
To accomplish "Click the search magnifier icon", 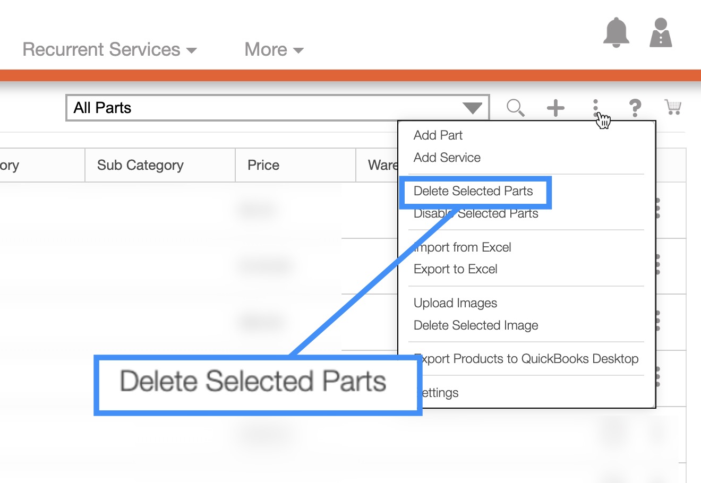I will pos(515,108).
